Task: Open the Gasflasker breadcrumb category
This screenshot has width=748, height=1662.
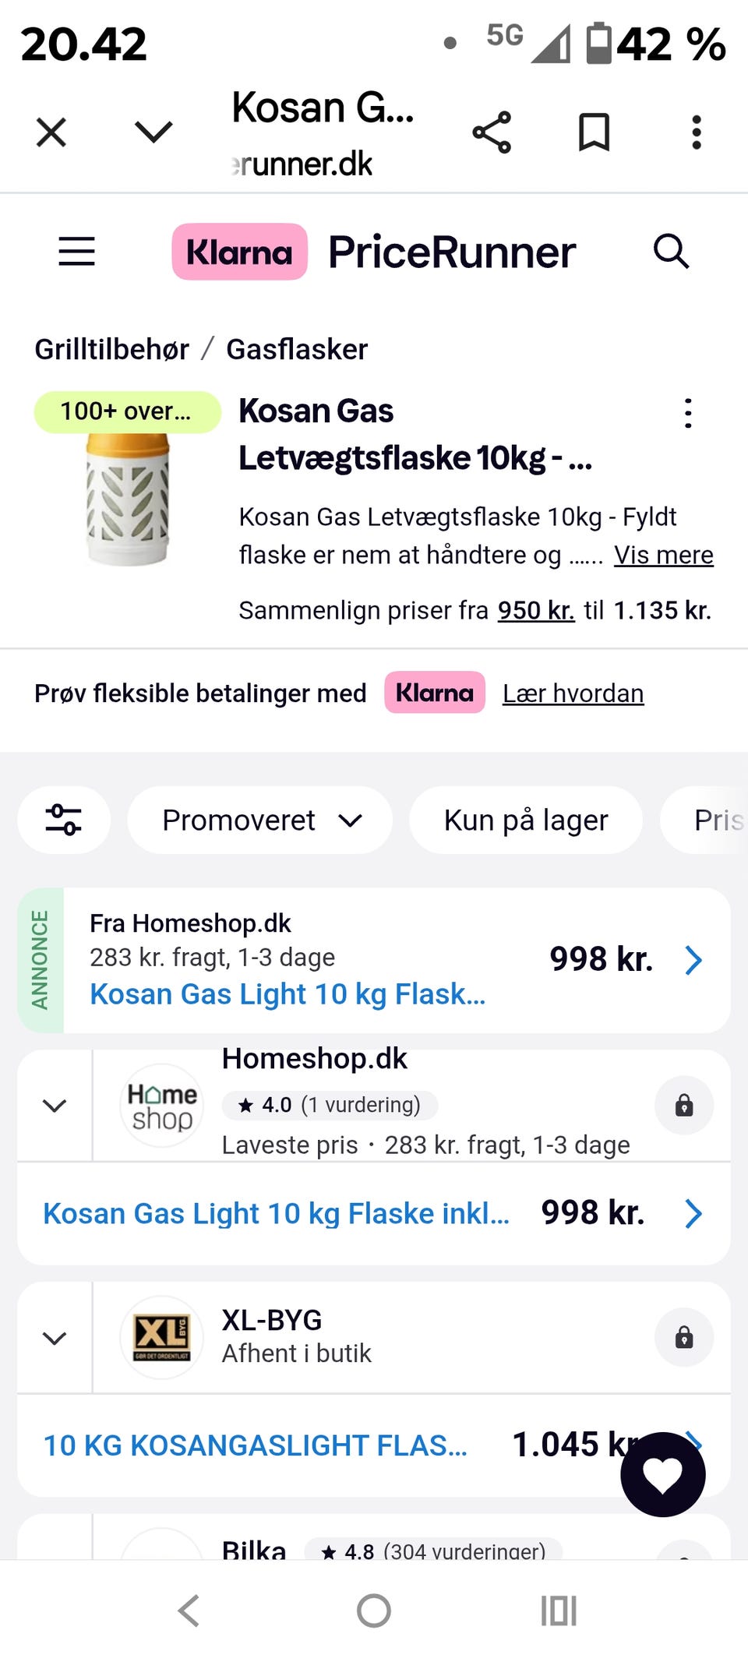Action: tap(297, 349)
